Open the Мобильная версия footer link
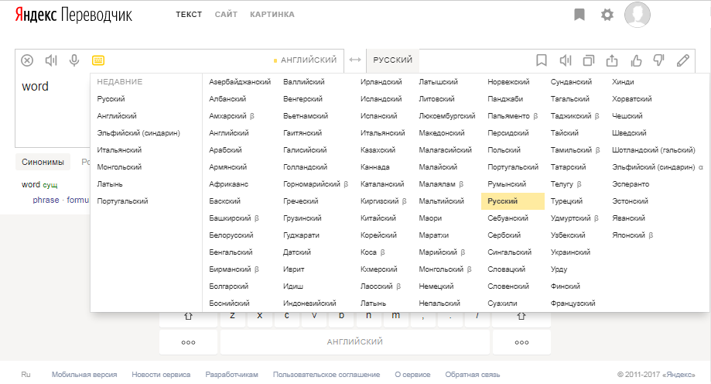 point(84,375)
